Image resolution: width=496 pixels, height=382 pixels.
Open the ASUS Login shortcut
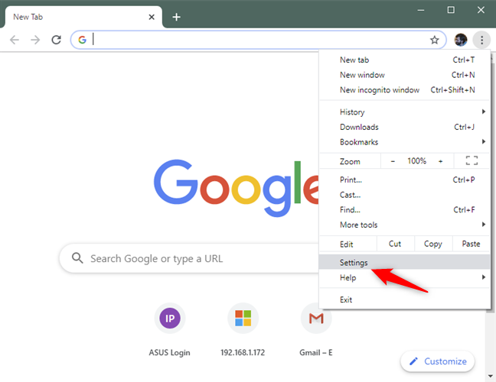click(170, 330)
